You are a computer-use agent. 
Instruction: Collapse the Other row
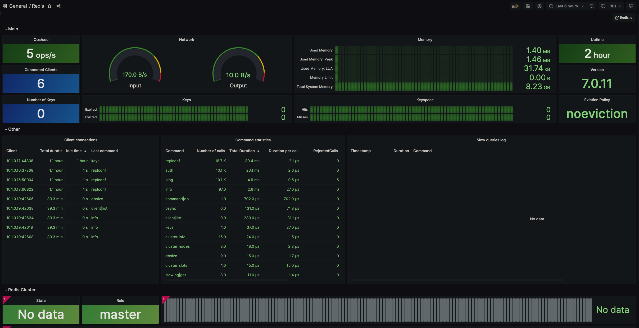coord(14,129)
